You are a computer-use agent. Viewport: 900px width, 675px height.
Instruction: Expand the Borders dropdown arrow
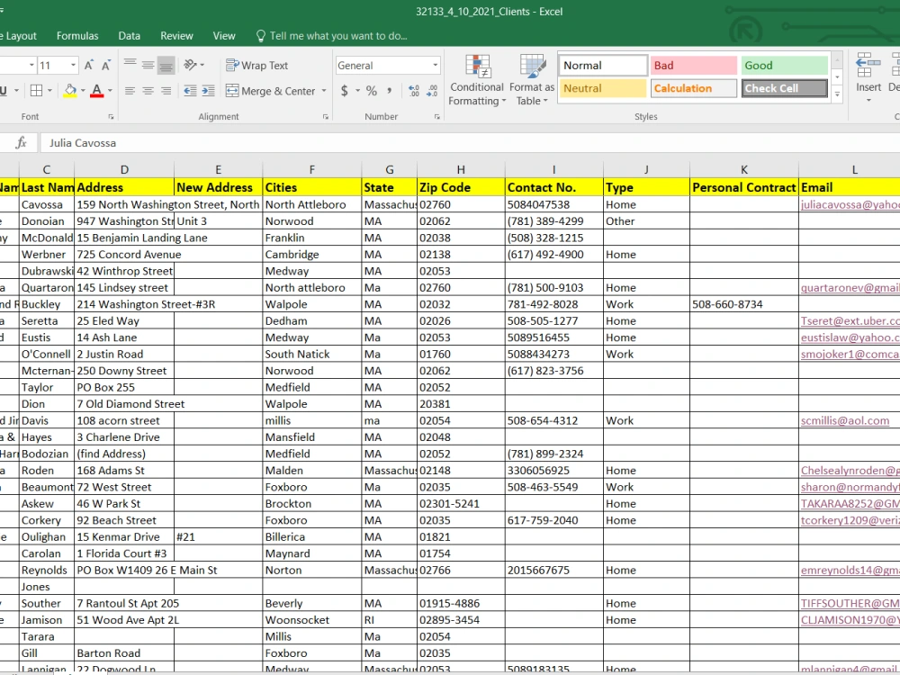coord(49,91)
